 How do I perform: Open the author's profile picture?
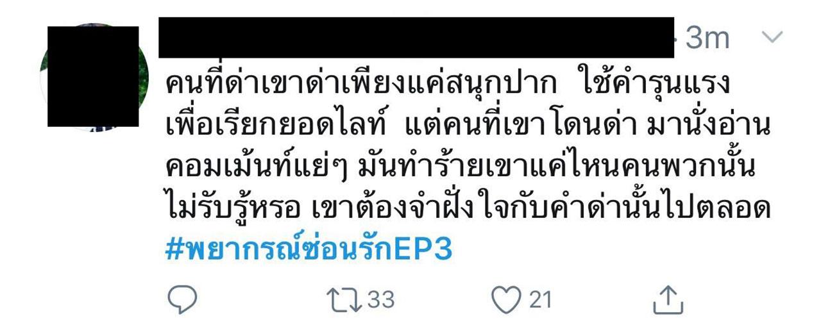coord(94,77)
